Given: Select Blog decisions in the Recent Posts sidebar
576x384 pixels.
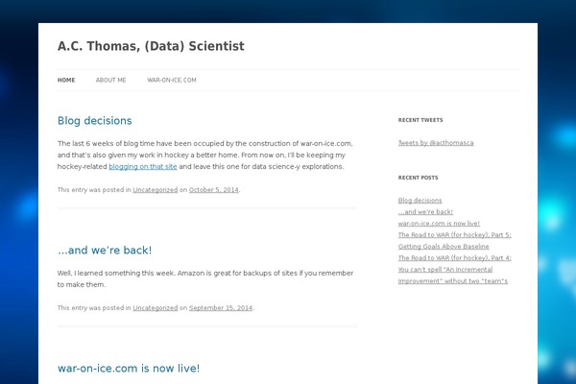Looking at the screenshot, I should pos(420,201).
